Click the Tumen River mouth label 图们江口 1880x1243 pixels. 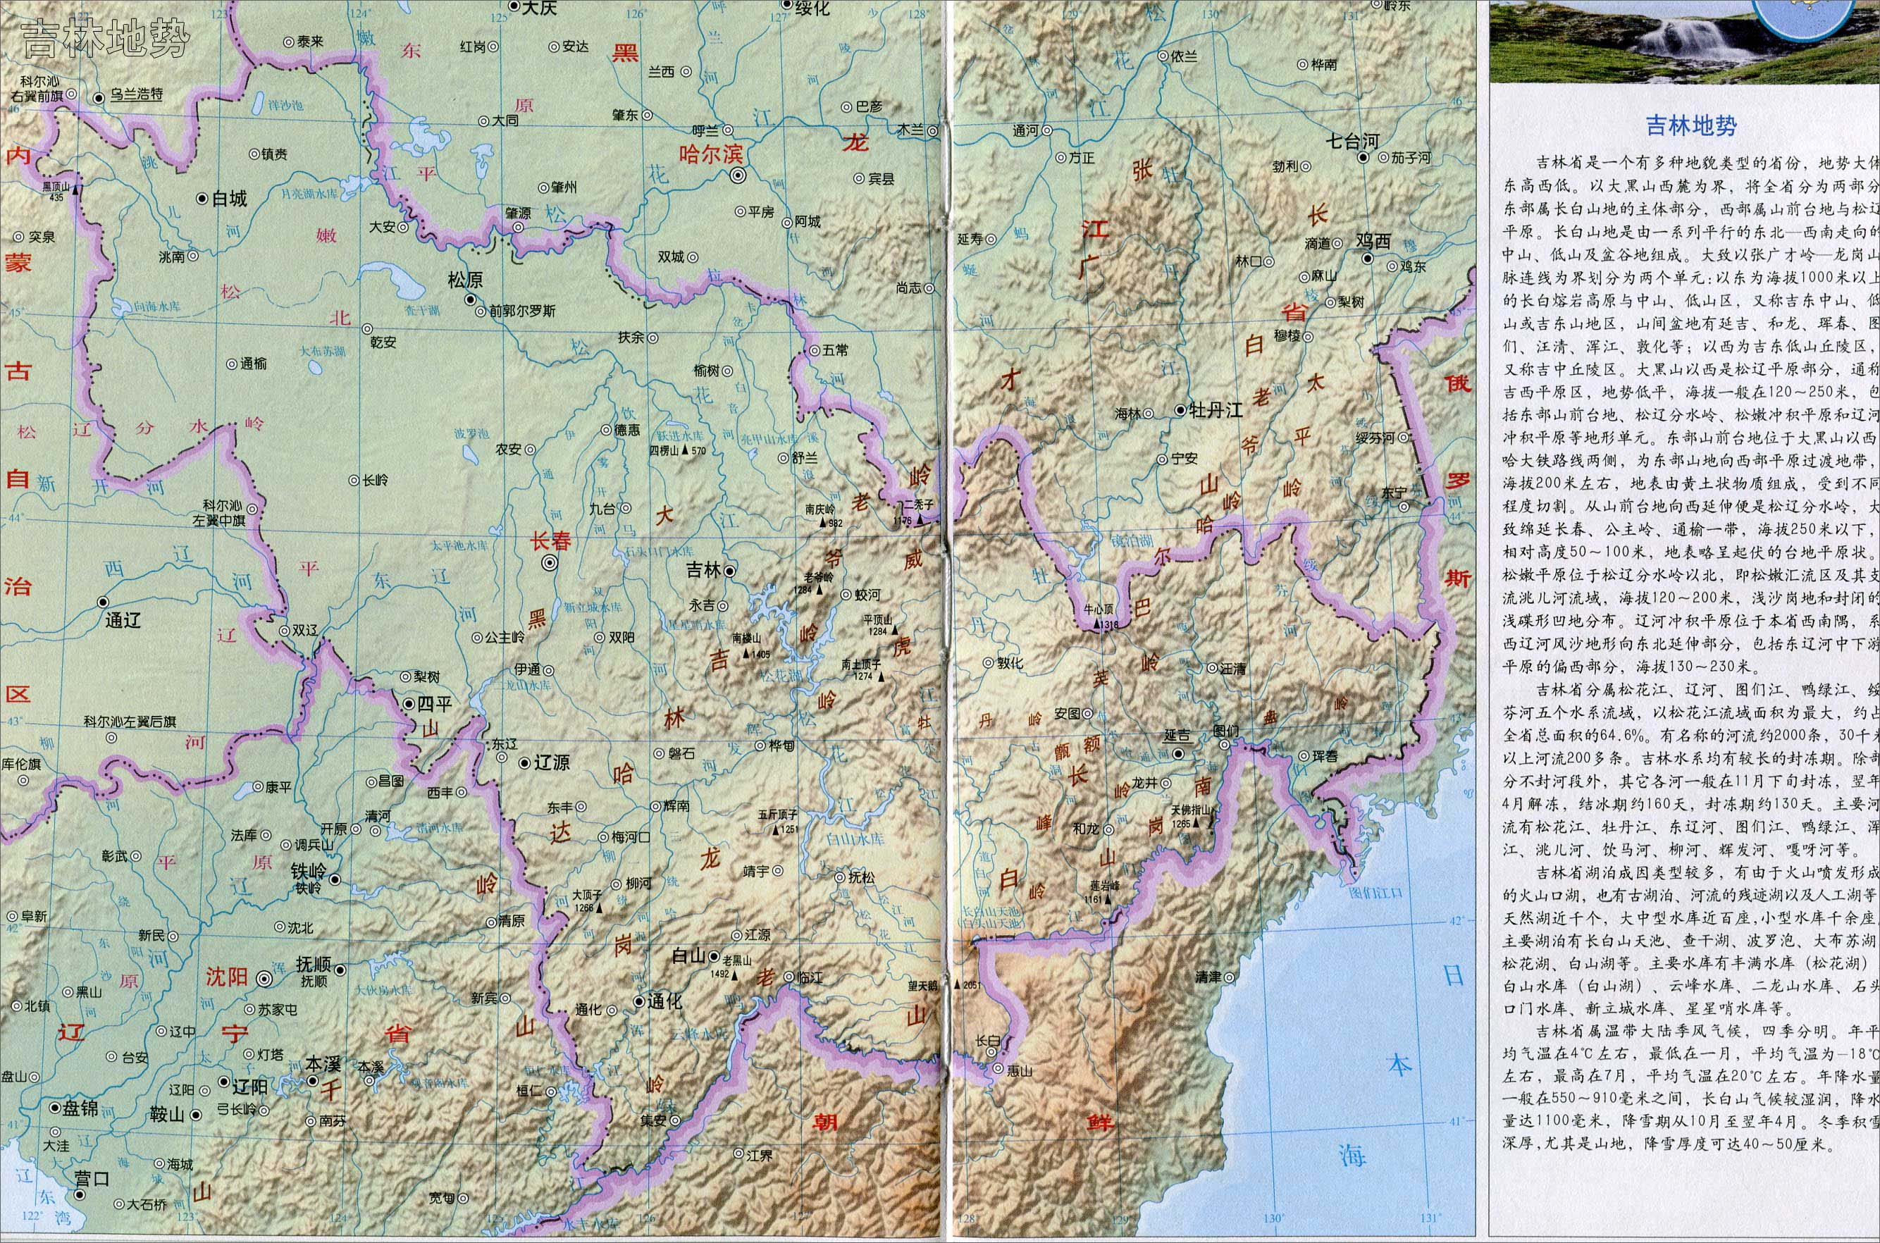[x=1376, y=893]
